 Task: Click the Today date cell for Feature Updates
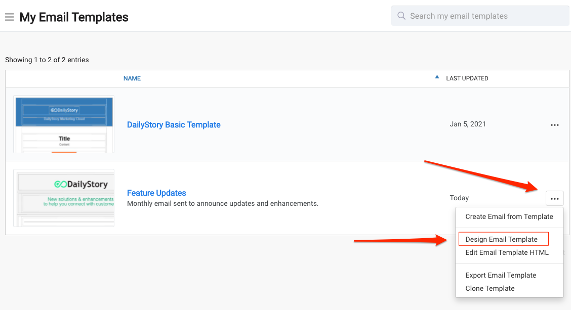pos(459,198)
